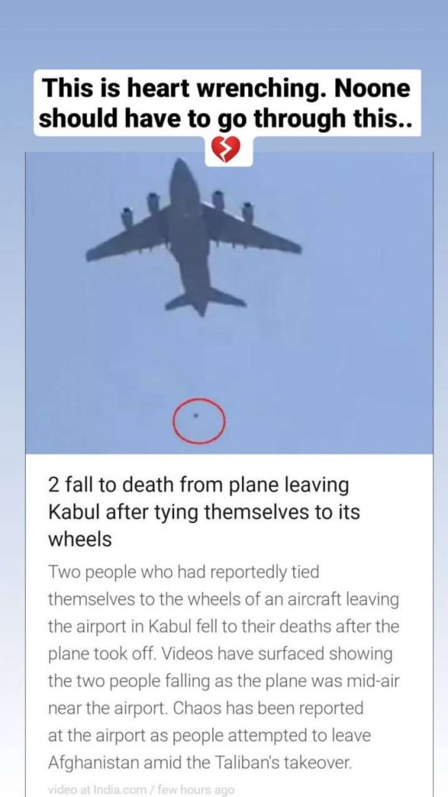Open the 'This is heart wrenching' caption box

click(x=227, y=103)
